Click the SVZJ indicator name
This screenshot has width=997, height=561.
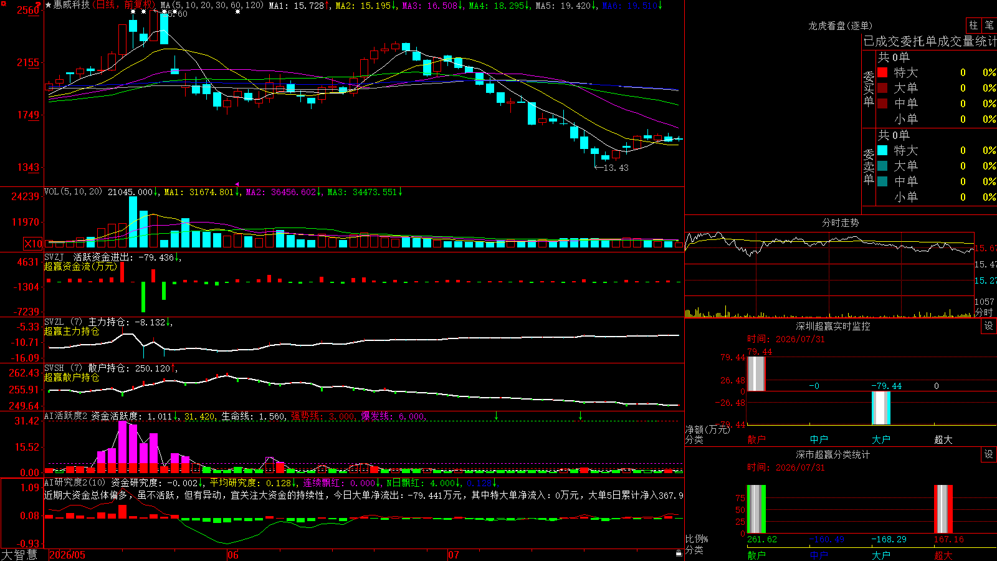pyautogui.click(x=54, y=257)
